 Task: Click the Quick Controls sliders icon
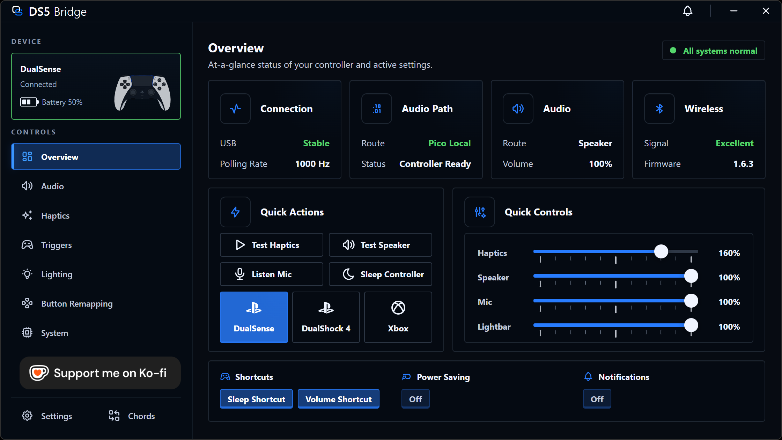(x=480, y=212)
